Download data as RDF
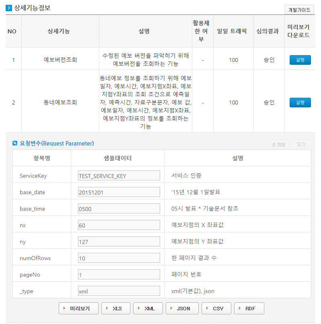 click(249, 308)
